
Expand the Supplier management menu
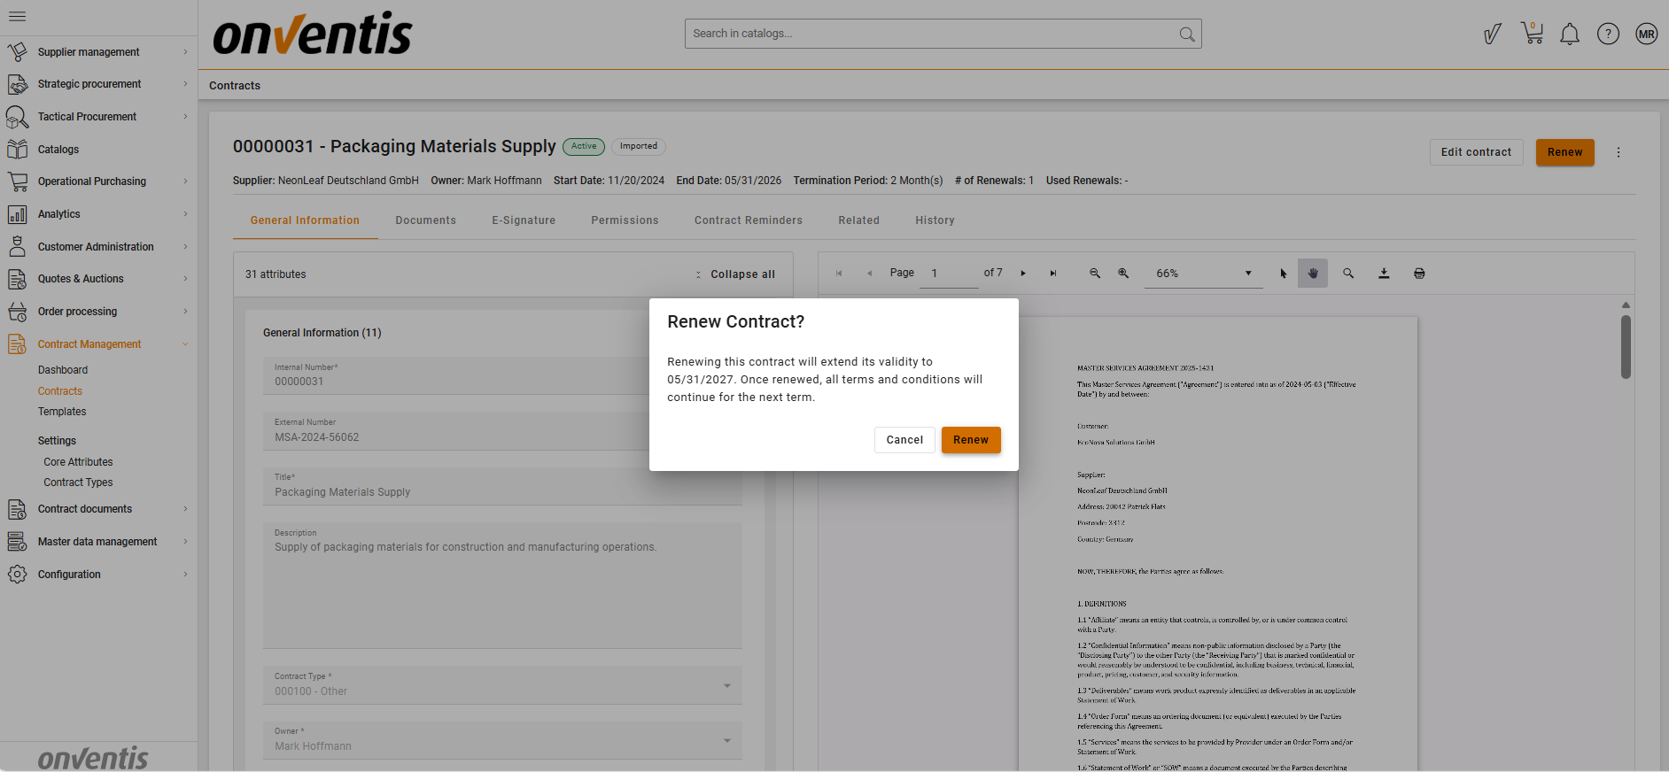click(x=97, y=52)
